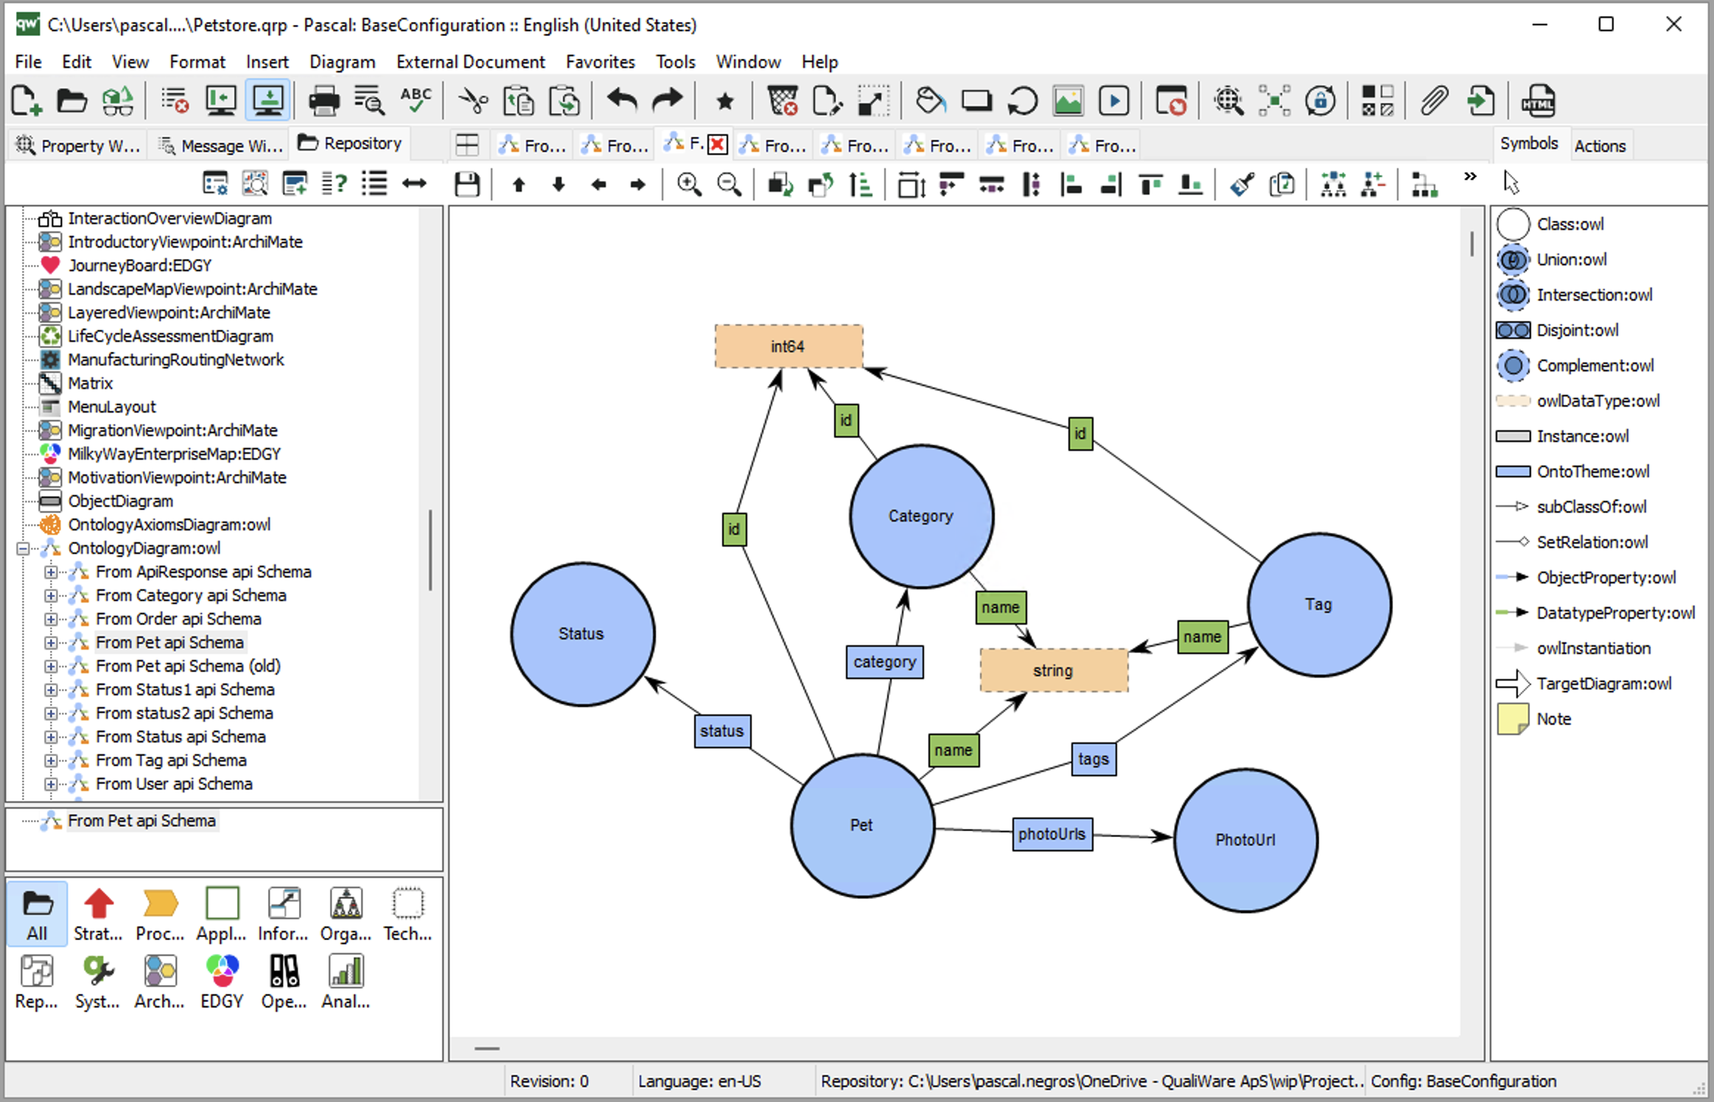1714x1102 pixels.
Task: Click the Zoom out magnifier icon
Action: coord(729,183)
